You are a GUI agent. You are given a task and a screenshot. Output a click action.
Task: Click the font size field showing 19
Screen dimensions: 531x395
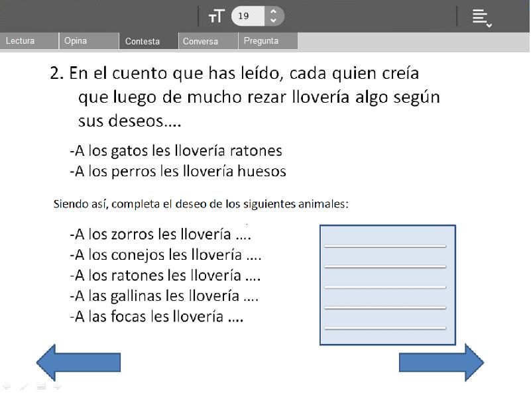pyautogui.click(x=248, y=16)
